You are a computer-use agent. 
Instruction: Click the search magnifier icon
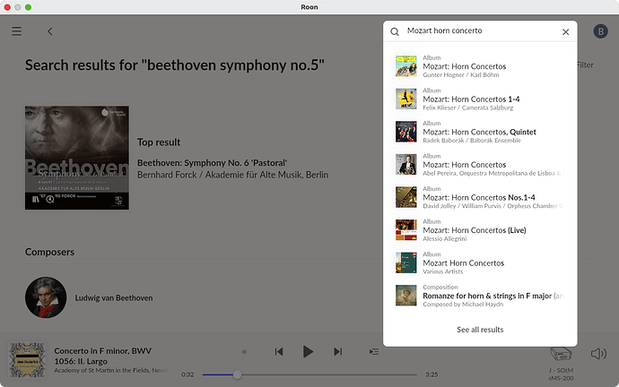pos(394,31)
